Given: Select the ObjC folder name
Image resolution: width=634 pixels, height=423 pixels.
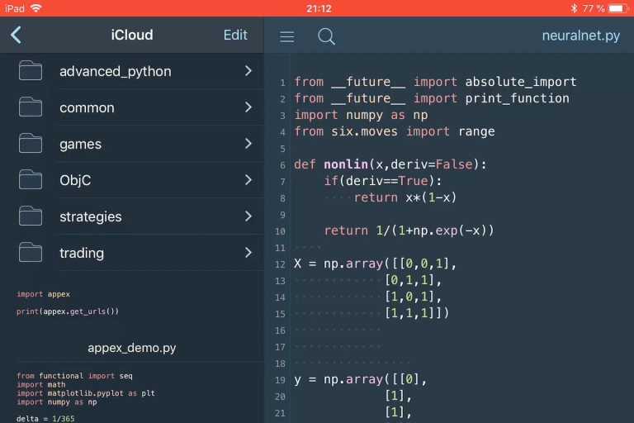Looking at the screenshot, I should coord(75,180).
